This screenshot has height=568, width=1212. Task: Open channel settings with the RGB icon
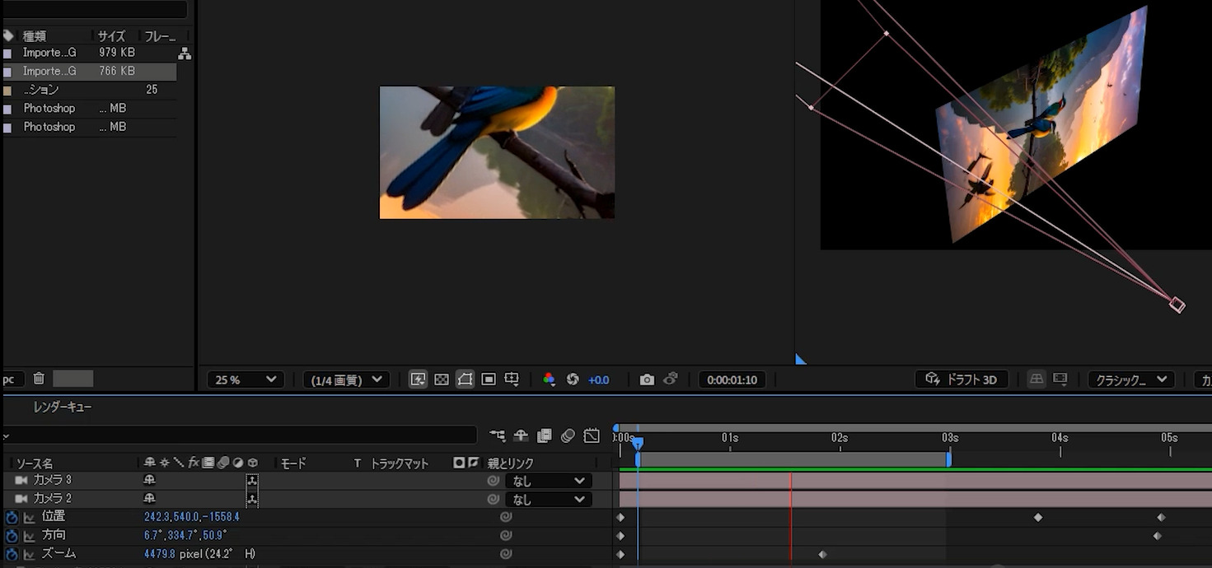click(x=549, y=379)
